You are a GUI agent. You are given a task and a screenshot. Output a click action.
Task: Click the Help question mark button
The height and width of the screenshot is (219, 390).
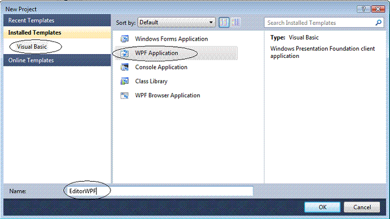point(363,9)
